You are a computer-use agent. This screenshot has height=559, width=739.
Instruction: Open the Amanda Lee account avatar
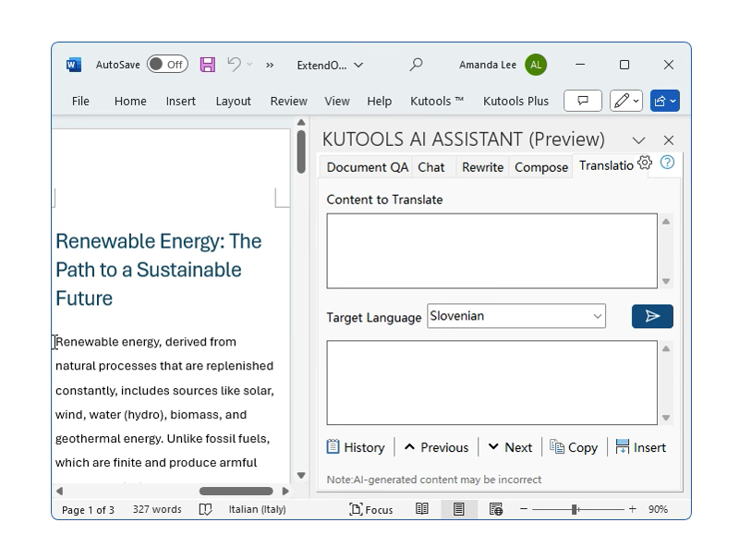536,65
